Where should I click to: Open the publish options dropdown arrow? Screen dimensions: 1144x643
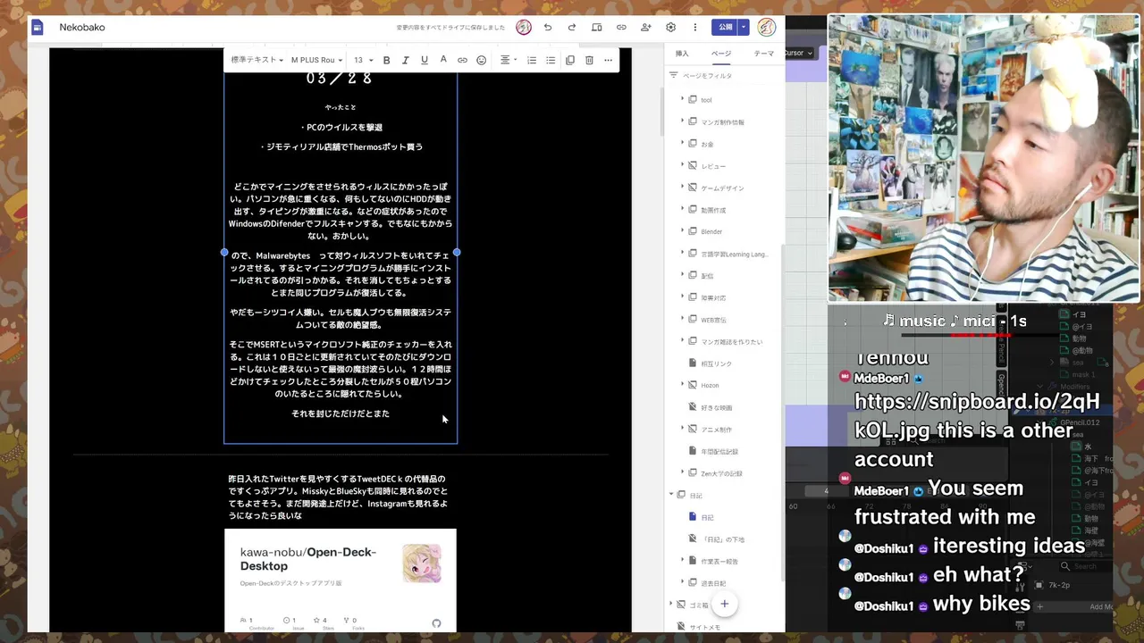point(743,28)
